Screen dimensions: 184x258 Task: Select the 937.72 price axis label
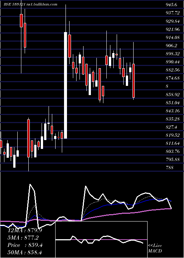click(x=173, y=13)
